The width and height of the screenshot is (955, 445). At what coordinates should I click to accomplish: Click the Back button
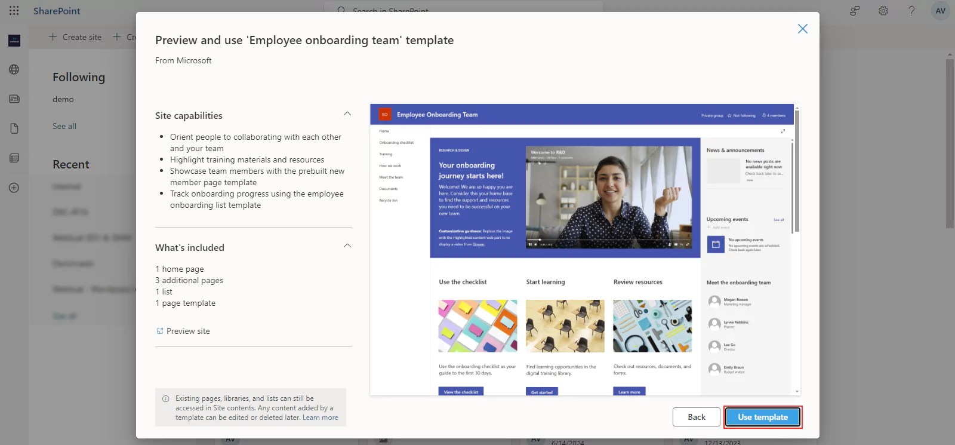click(x=697, y=417)
